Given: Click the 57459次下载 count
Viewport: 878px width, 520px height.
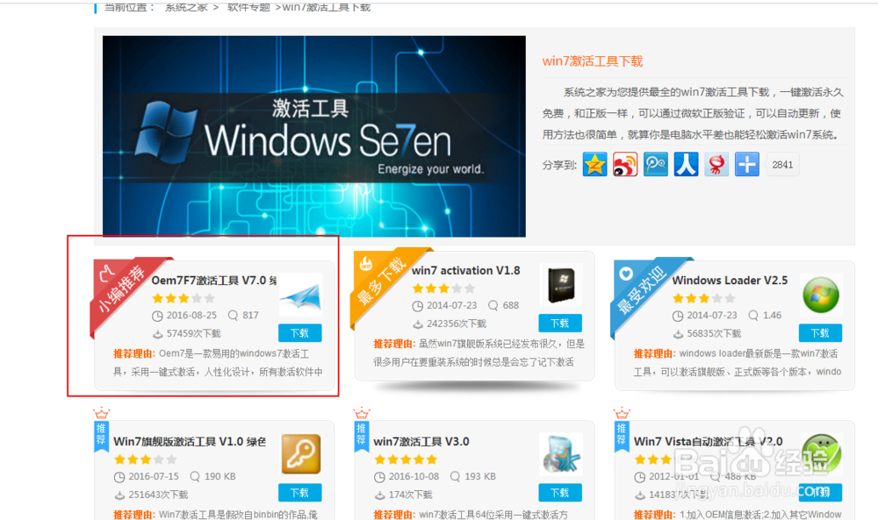Looking at the screenshot, I should pos(193,334).
